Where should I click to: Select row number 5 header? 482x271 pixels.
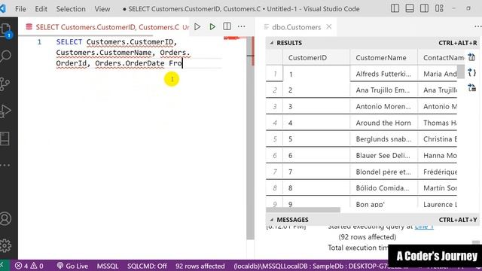274,139
